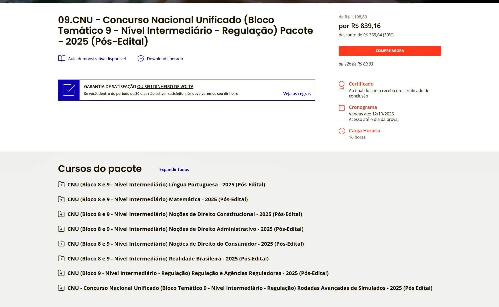This screenshot has height=307, width=499.
Task: Click Aula demonstrativa disponível link text
Action: click(x=97, y=59)
